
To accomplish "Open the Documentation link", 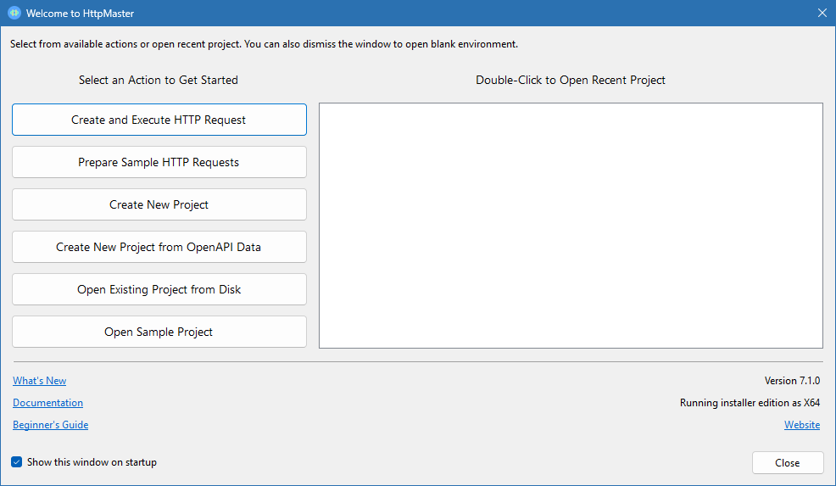I will pyautogui.click(x=48, y=403).
